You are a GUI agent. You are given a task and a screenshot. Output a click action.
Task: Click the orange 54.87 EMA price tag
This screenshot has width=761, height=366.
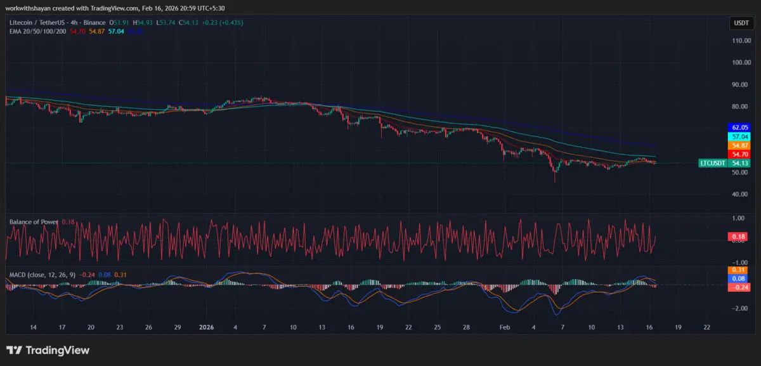(x=739, y=145)
